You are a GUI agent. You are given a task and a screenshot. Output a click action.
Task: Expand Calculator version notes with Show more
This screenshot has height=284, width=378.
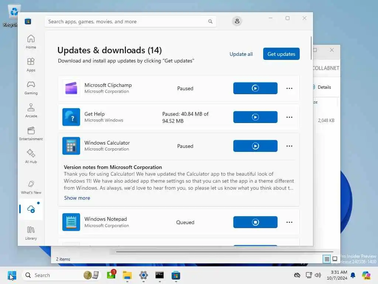click(x=77, y=198)
